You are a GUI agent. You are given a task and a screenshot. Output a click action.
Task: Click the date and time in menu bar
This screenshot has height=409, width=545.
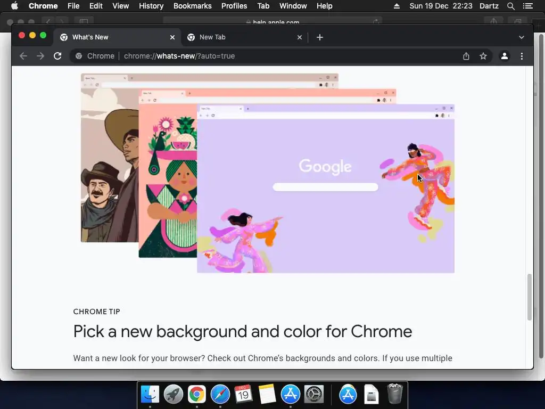pos(441,6)
